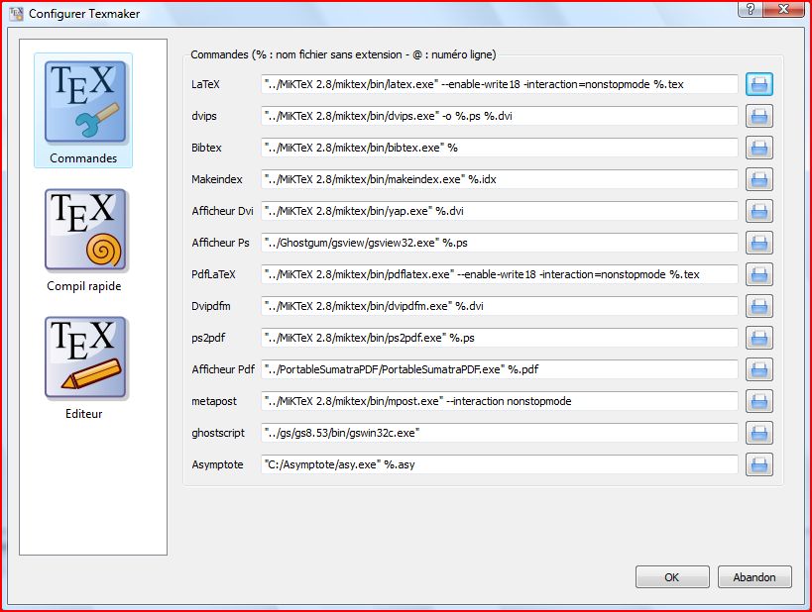Viewport: 812px width, 612px height.
Task: Click into the Afficheur Ps command field
Action: [x=500, y=243]
